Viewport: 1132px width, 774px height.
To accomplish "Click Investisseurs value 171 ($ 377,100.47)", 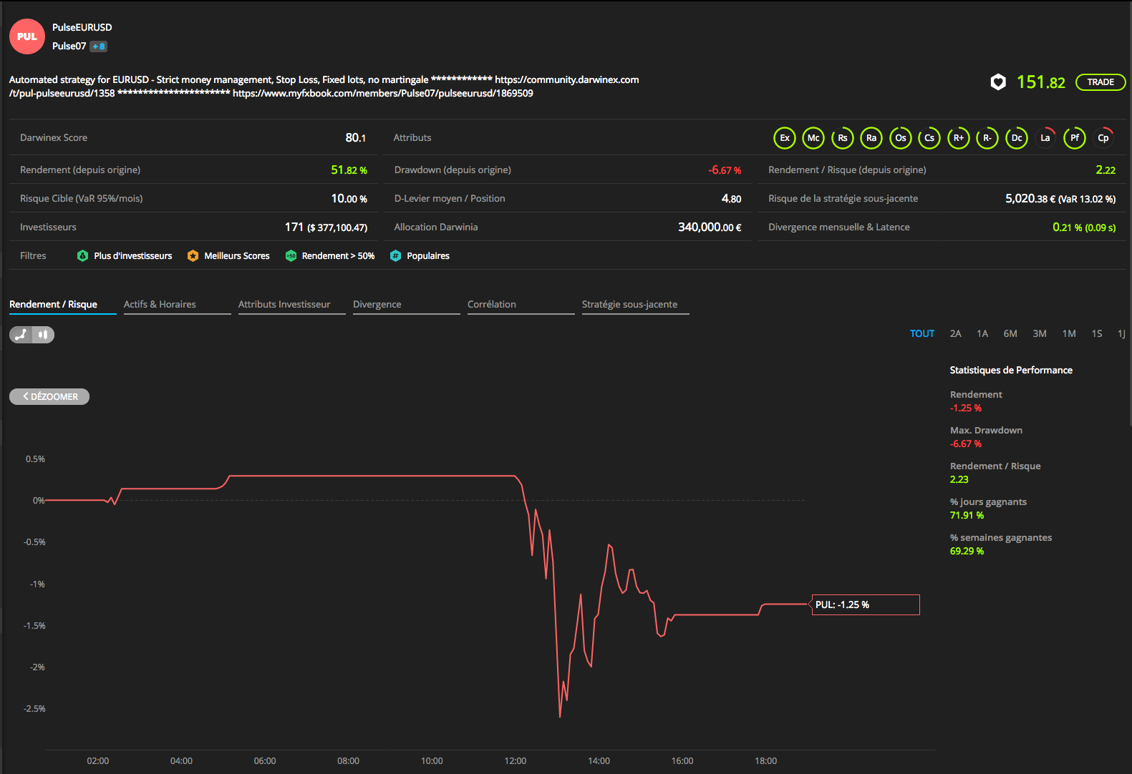I will coord(326,227).
